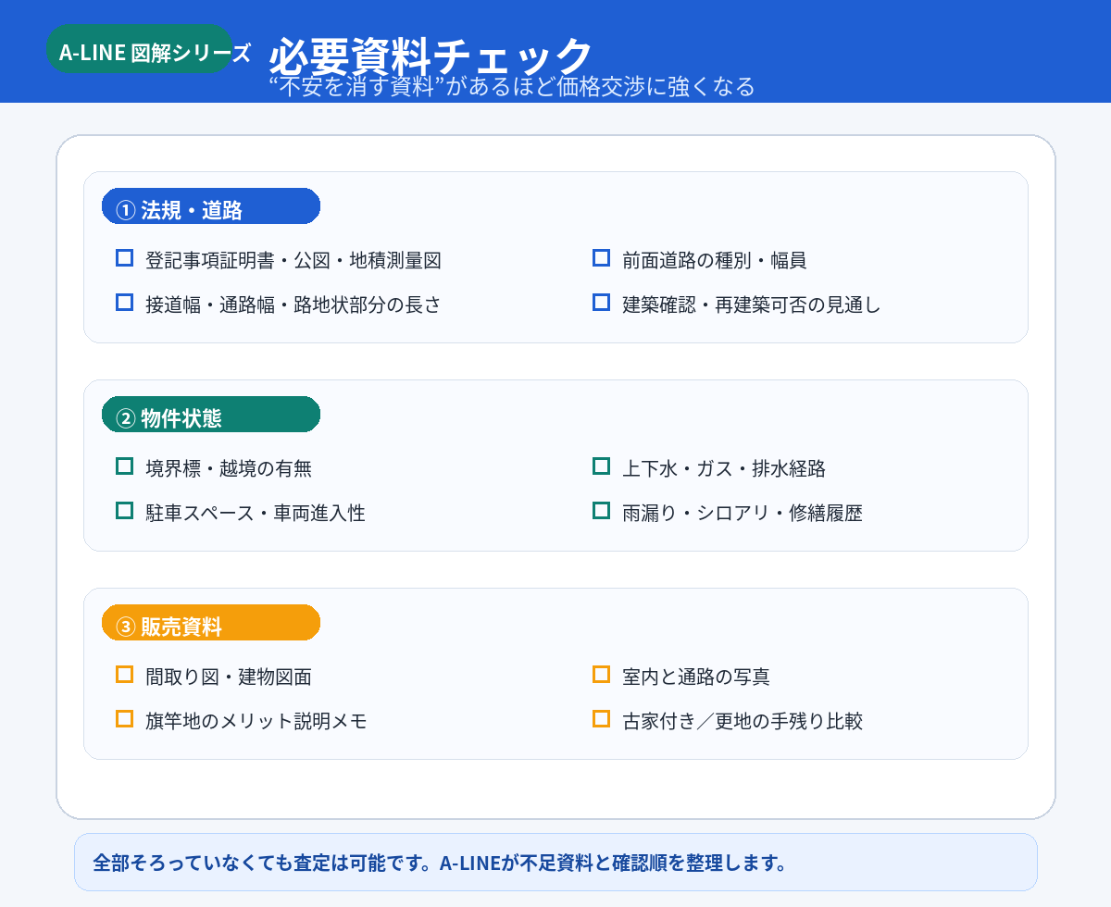This screenshot has height=907, width=1111.
Task: Click the text 前面道路の種別・幅員
Action: [715, 260]
